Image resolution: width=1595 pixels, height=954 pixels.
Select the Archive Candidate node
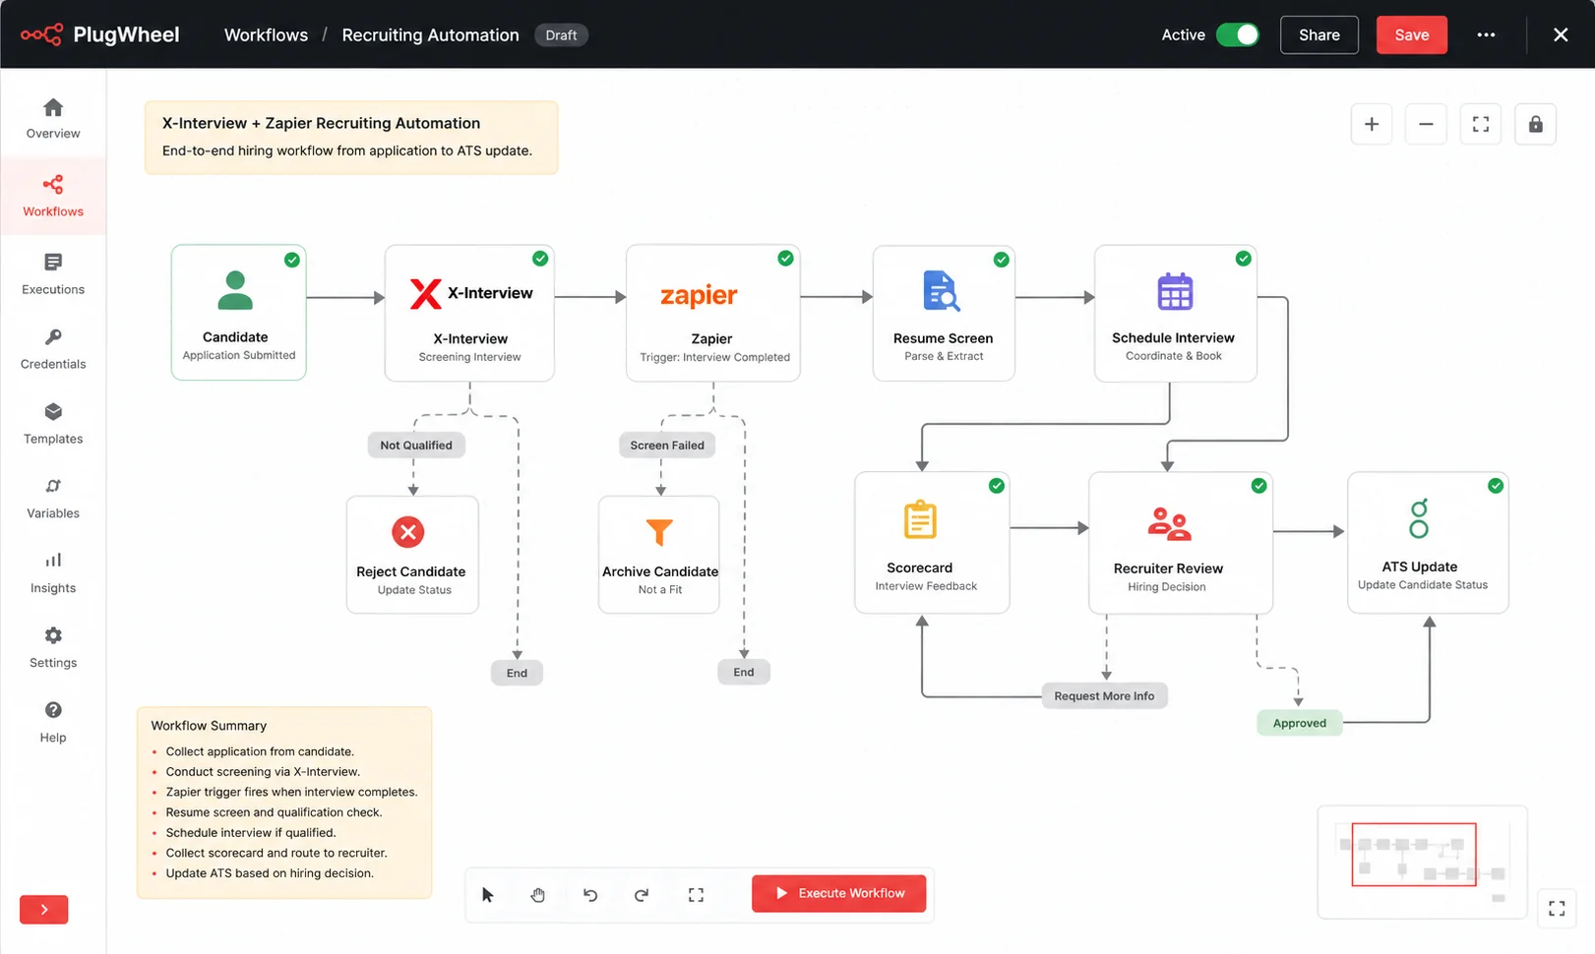pyautogui.click(x=659, y=555)
